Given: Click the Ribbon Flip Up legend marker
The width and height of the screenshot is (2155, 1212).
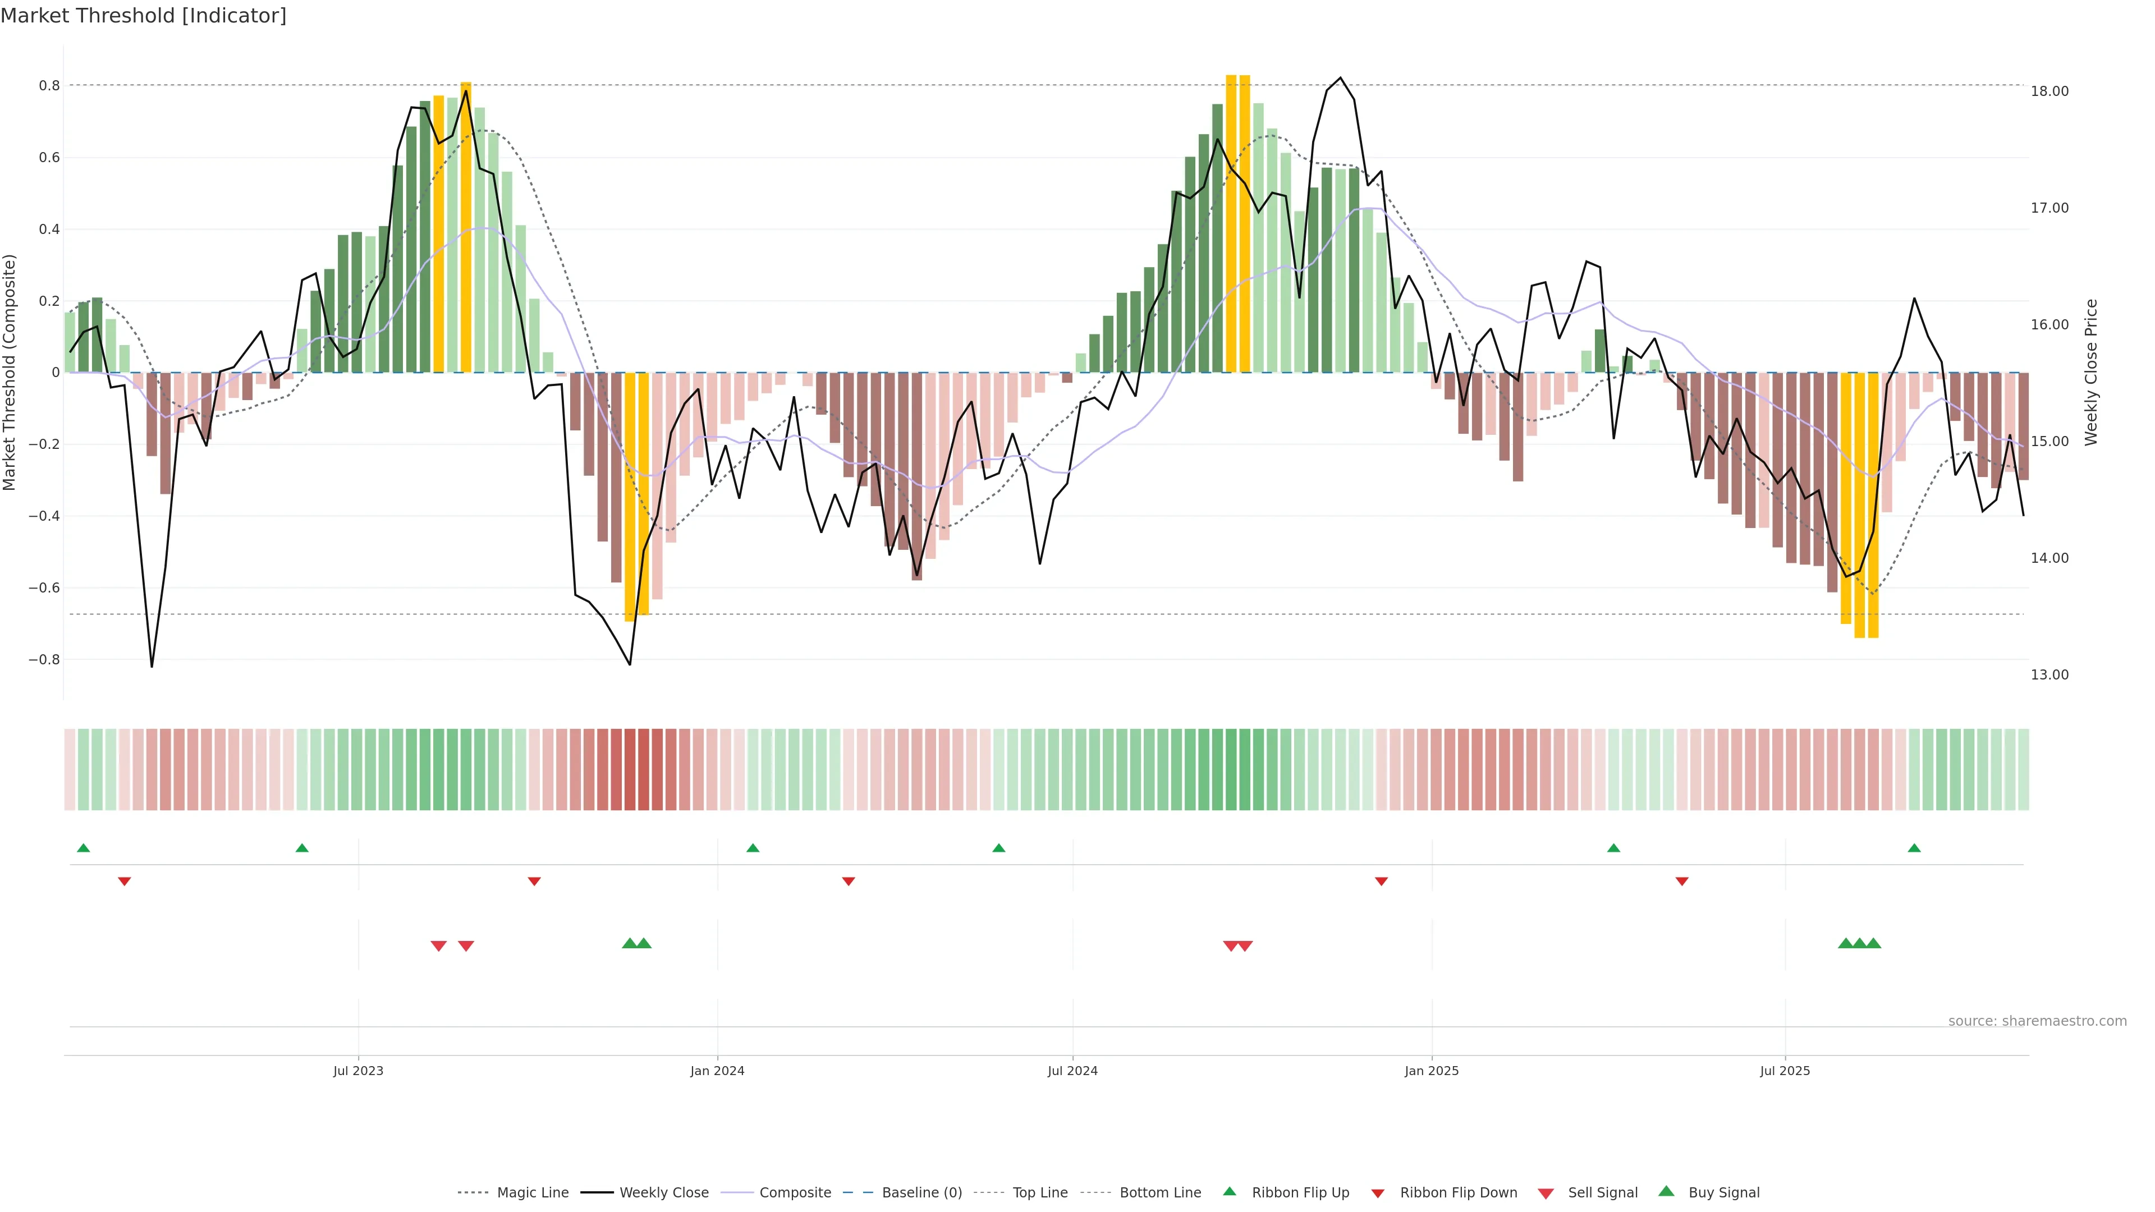Looking at the screenshot, I should 1229,1191.
